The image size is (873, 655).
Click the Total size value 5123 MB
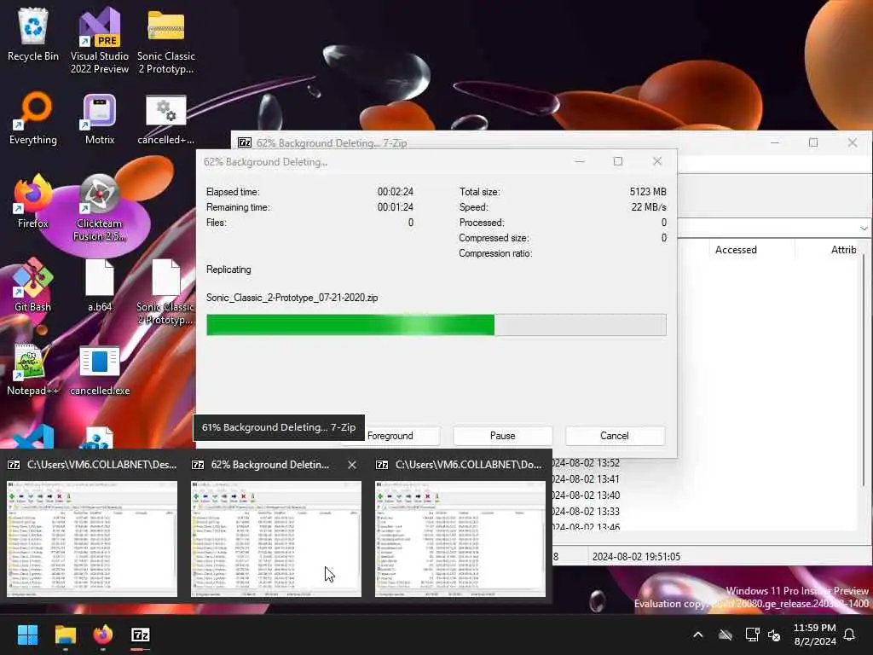648,192
